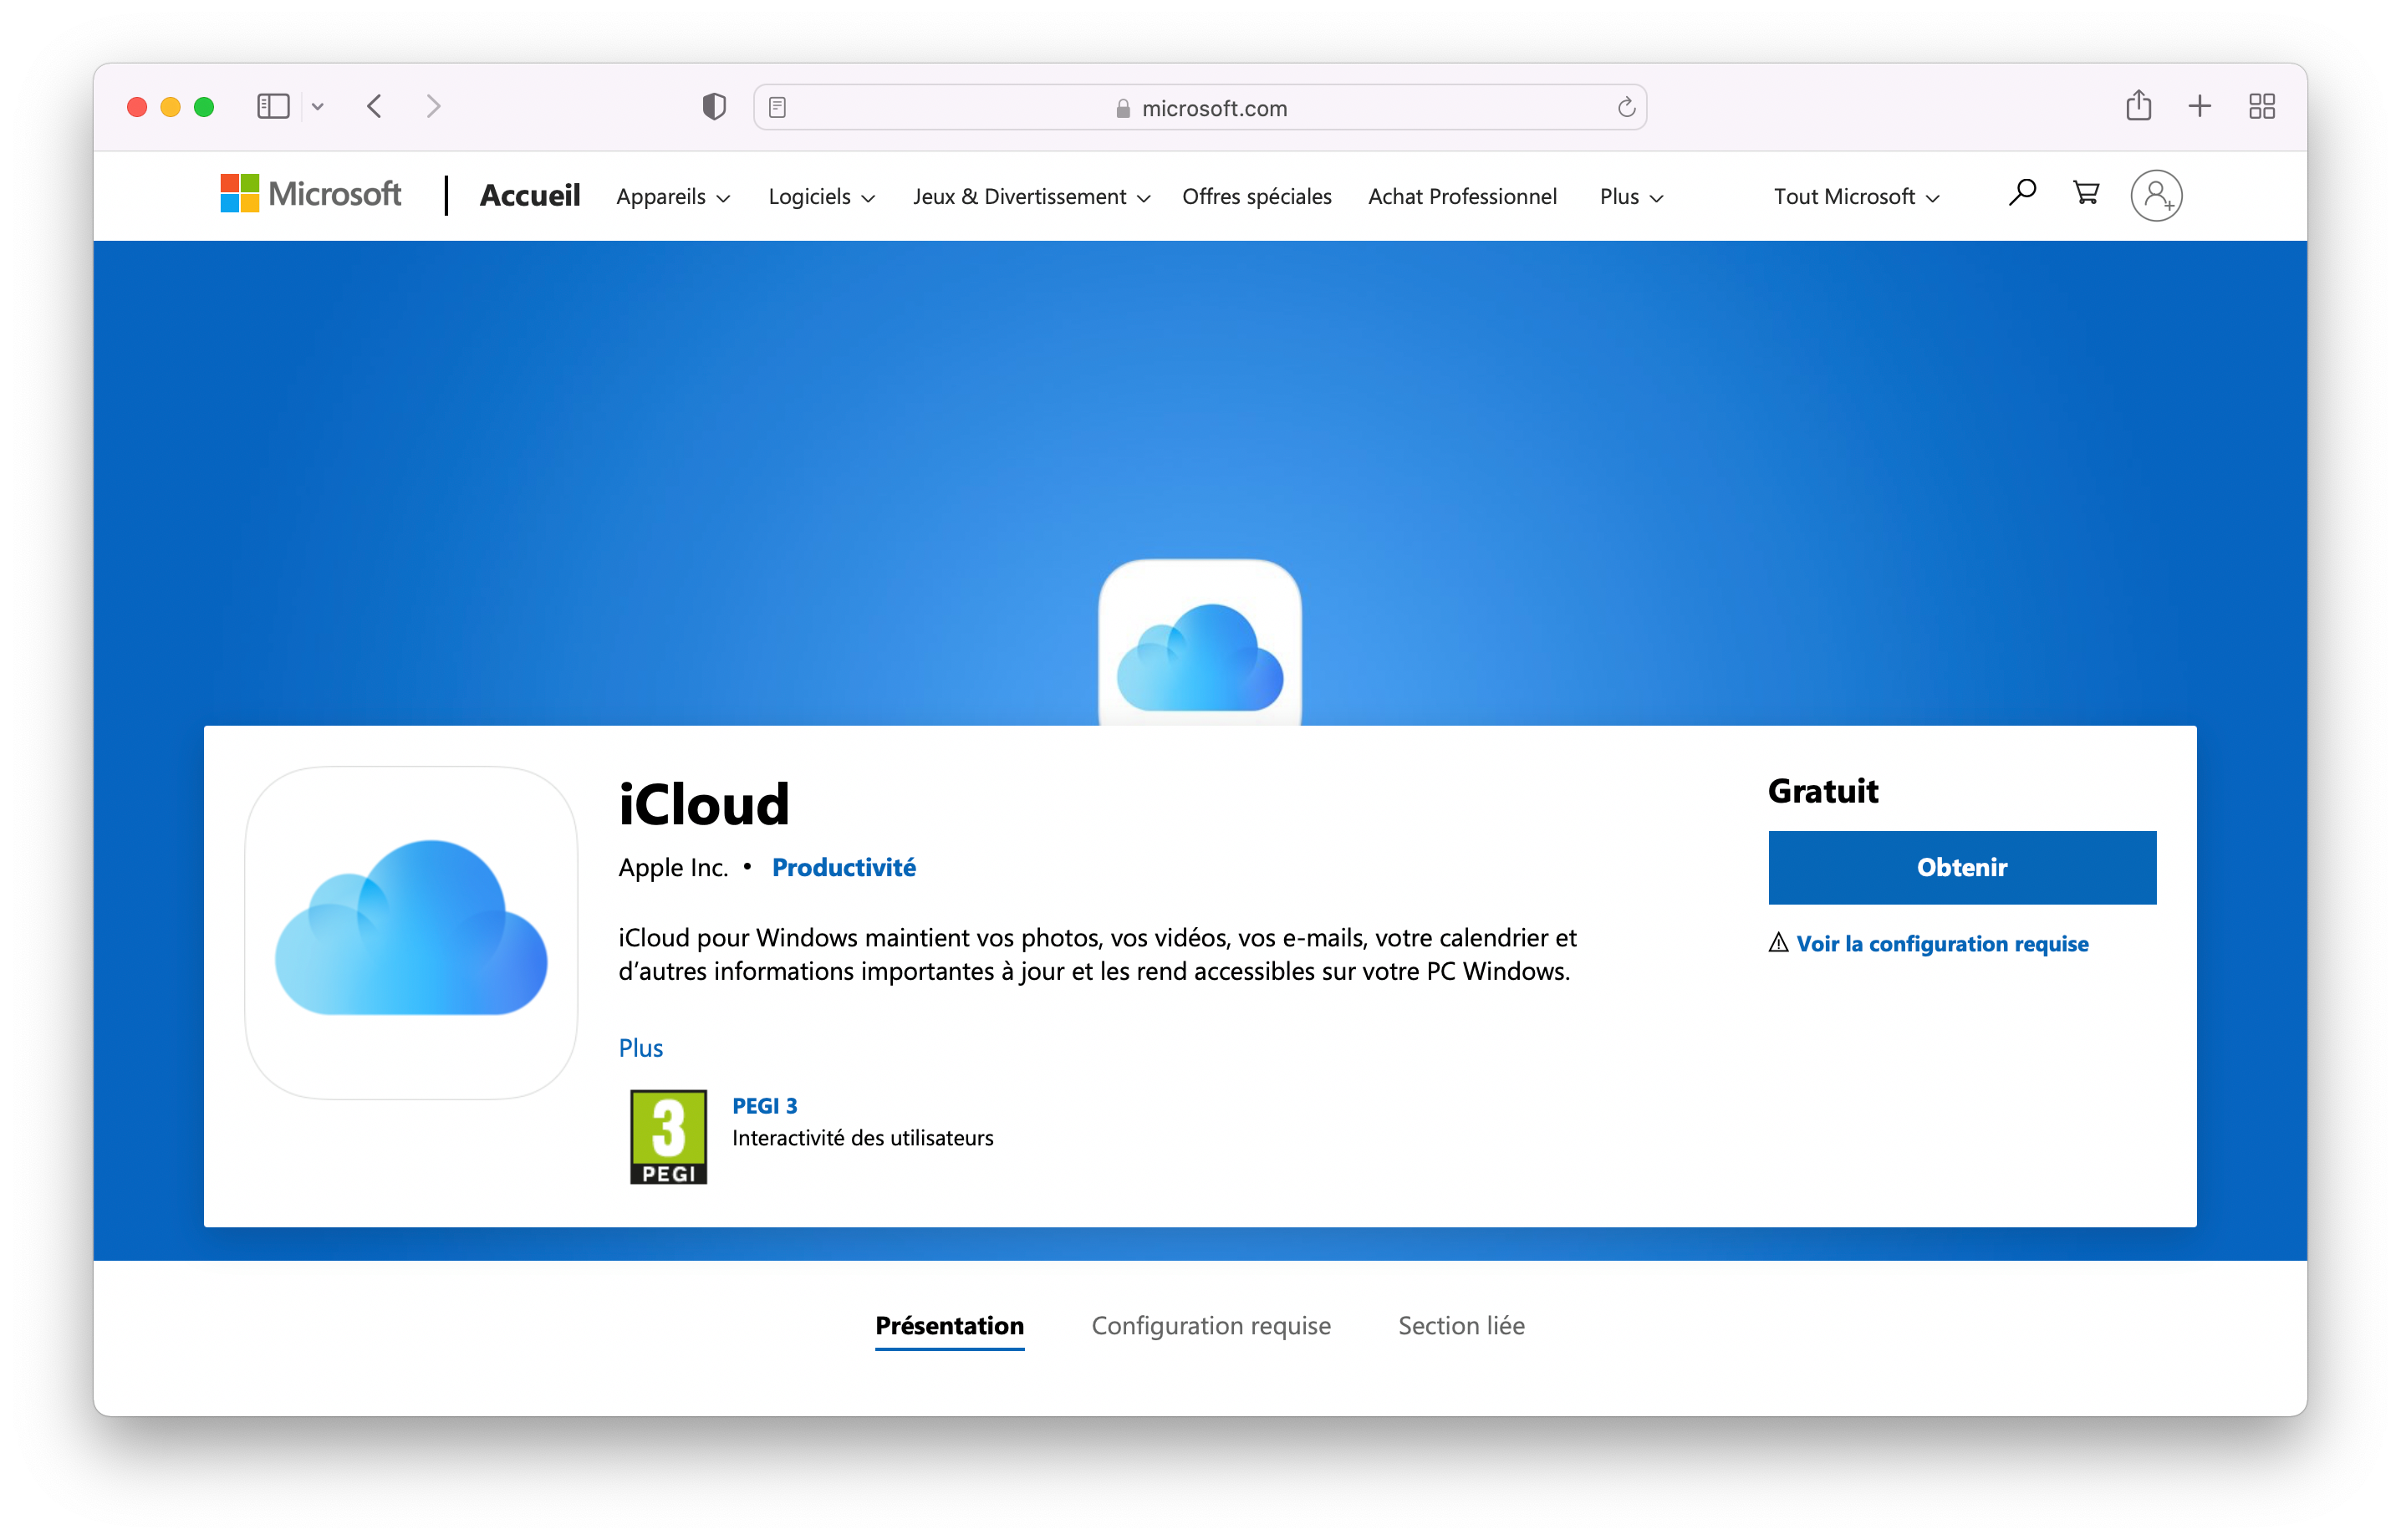Click the Obtenir button
Image resolution: width=2401 pixels, height=1540 pixels.
1962,867
